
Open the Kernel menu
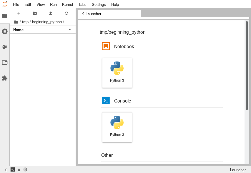click(x=67, y=4)
